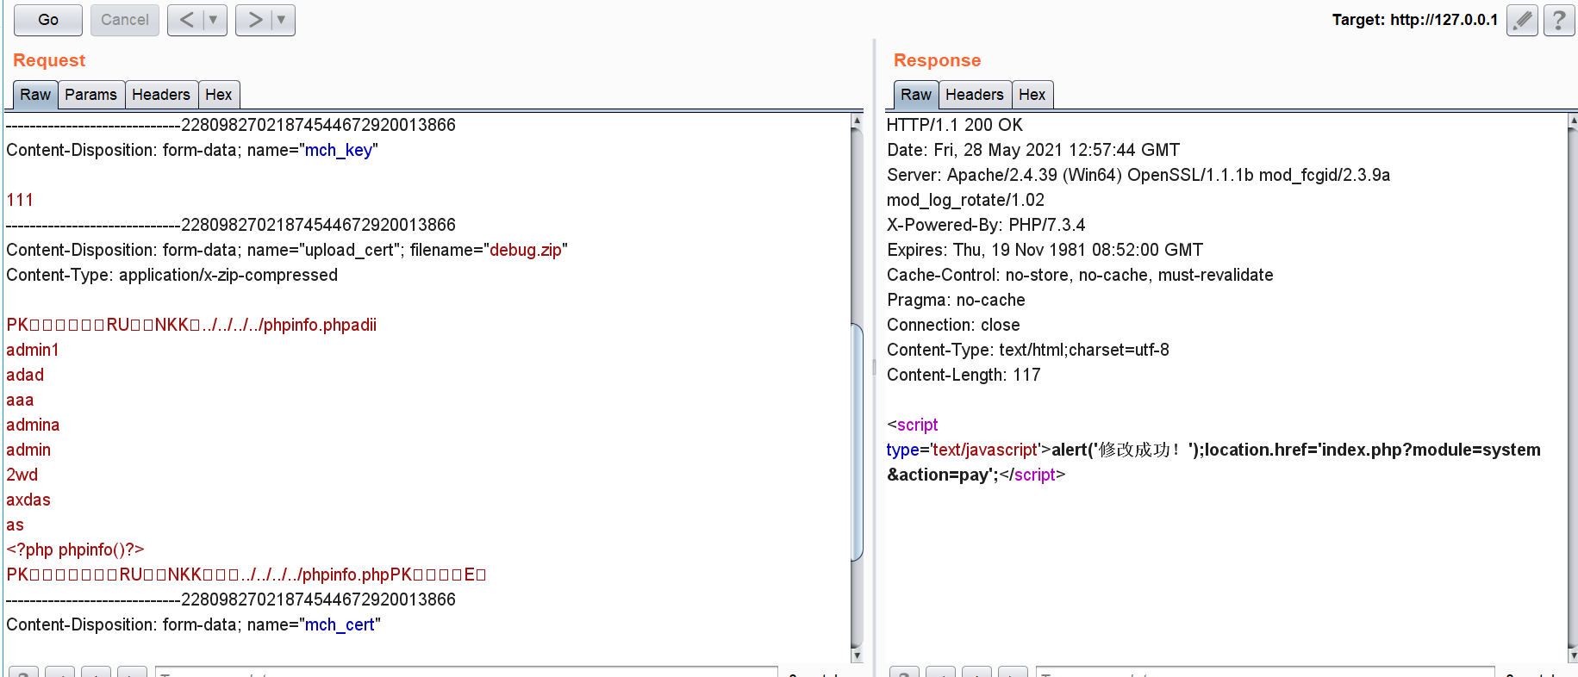Click the value 111 in request body
1578x677 pixels.
pyautogui.click(x=20, y=200)
